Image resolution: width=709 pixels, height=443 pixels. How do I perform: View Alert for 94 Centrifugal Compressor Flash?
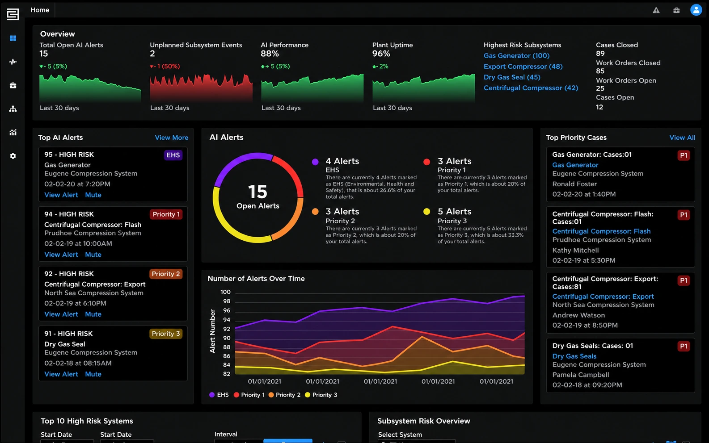point(61,255)
